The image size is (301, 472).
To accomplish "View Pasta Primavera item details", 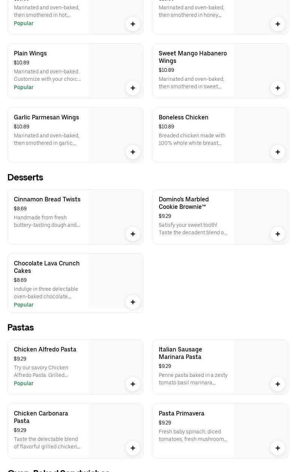I will tap(182, 413).
